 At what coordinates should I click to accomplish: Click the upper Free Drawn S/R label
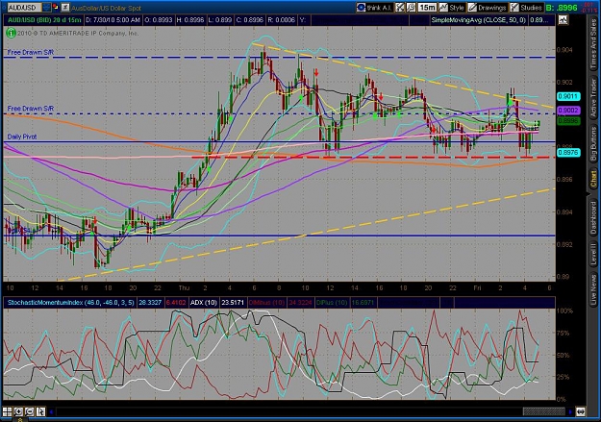point(31,52)
